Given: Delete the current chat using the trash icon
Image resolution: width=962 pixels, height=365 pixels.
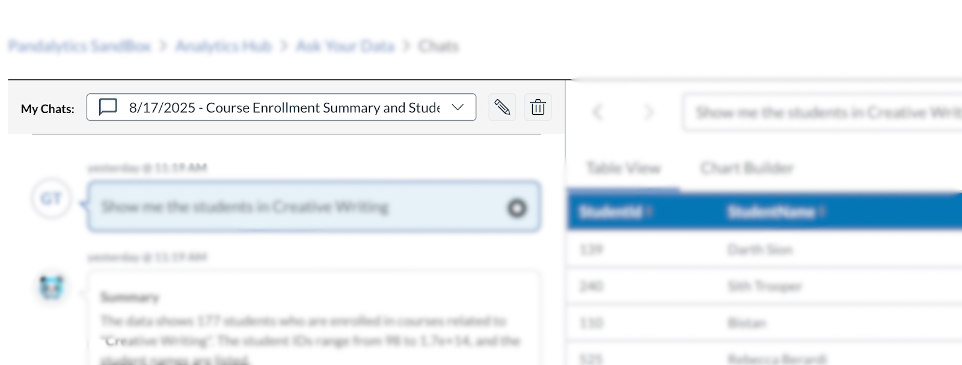Looking at the screenshot, I should click(538, 107).
